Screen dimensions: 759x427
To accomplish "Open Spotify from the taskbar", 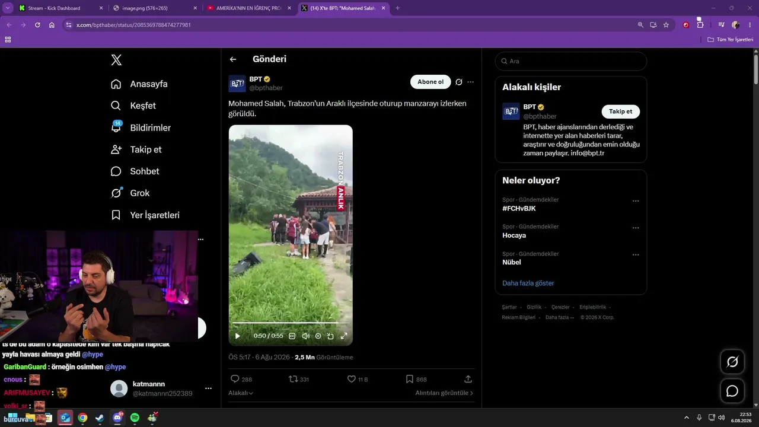I will click(135, 418).
